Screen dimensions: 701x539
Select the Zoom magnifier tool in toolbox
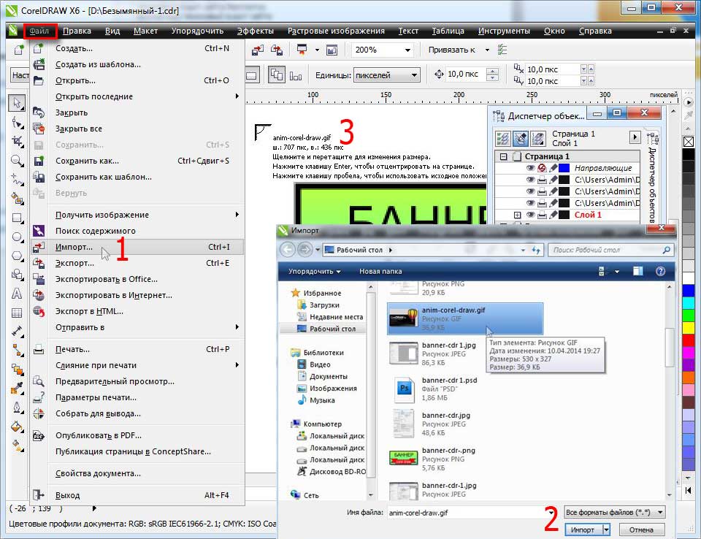click(17, 160)
